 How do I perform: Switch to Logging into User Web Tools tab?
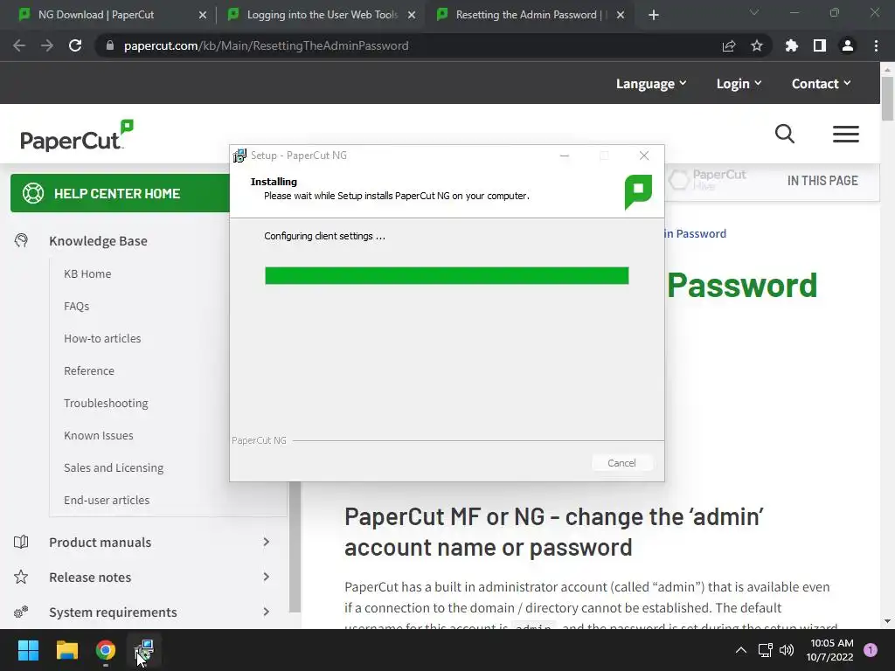click(x=322, y=15)
